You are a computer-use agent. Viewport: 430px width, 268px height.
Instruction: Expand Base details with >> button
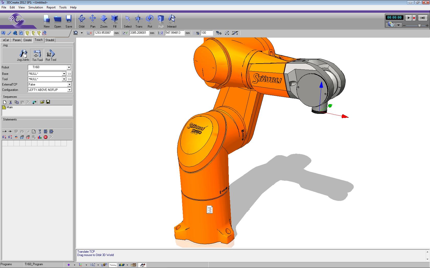(69, 74)
